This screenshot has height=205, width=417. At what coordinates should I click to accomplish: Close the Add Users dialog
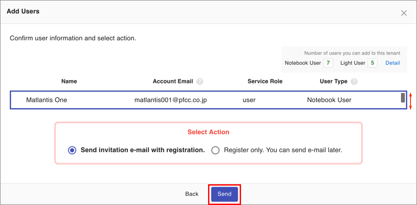point(404,13)
